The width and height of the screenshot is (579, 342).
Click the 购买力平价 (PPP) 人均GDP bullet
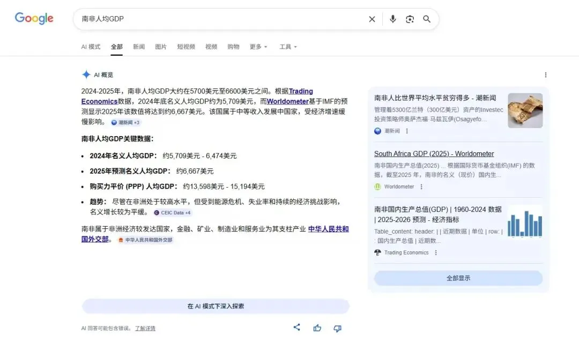pyautogui.click(x=177, y=187)
